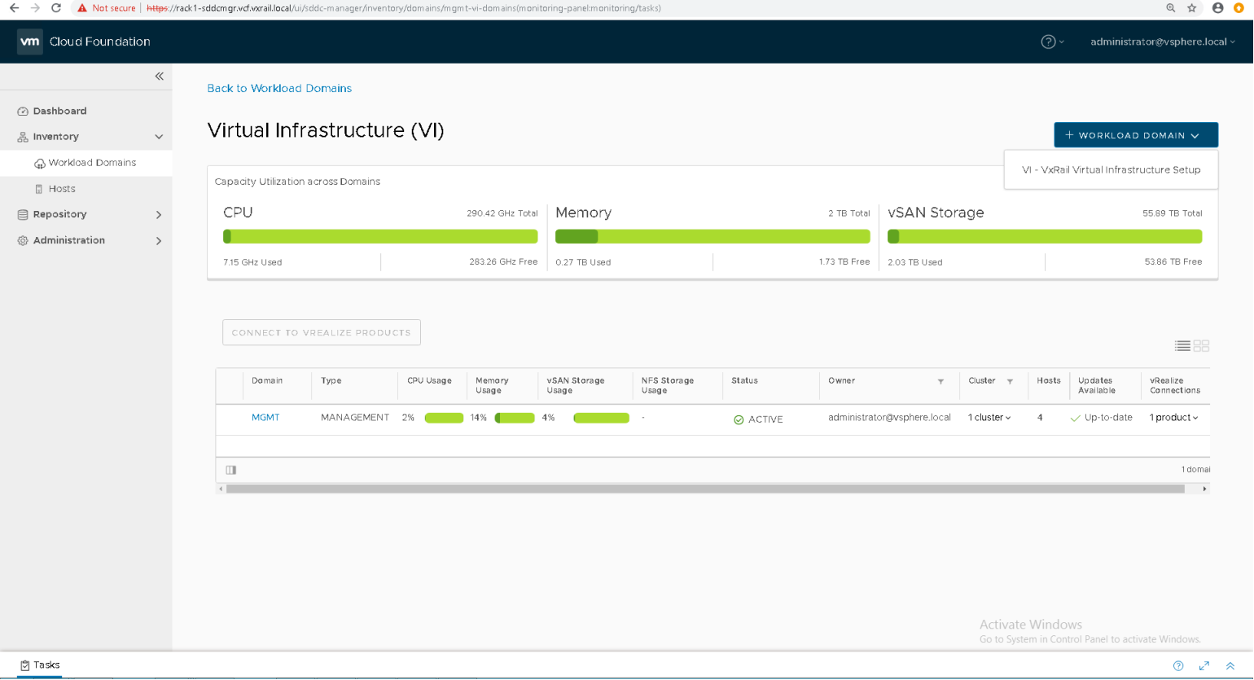Click the Hosts column header
Viewport: 1254px width, 680px height.
1049,381
